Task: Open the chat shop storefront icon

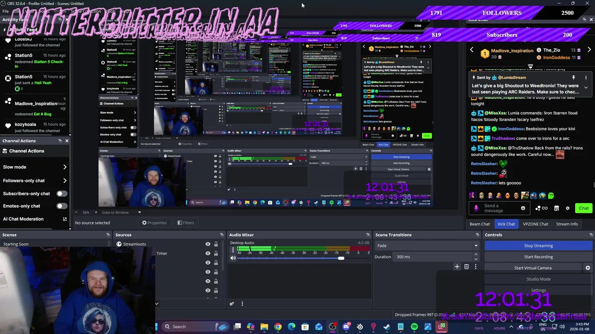Action: click(x=556, y=208)
